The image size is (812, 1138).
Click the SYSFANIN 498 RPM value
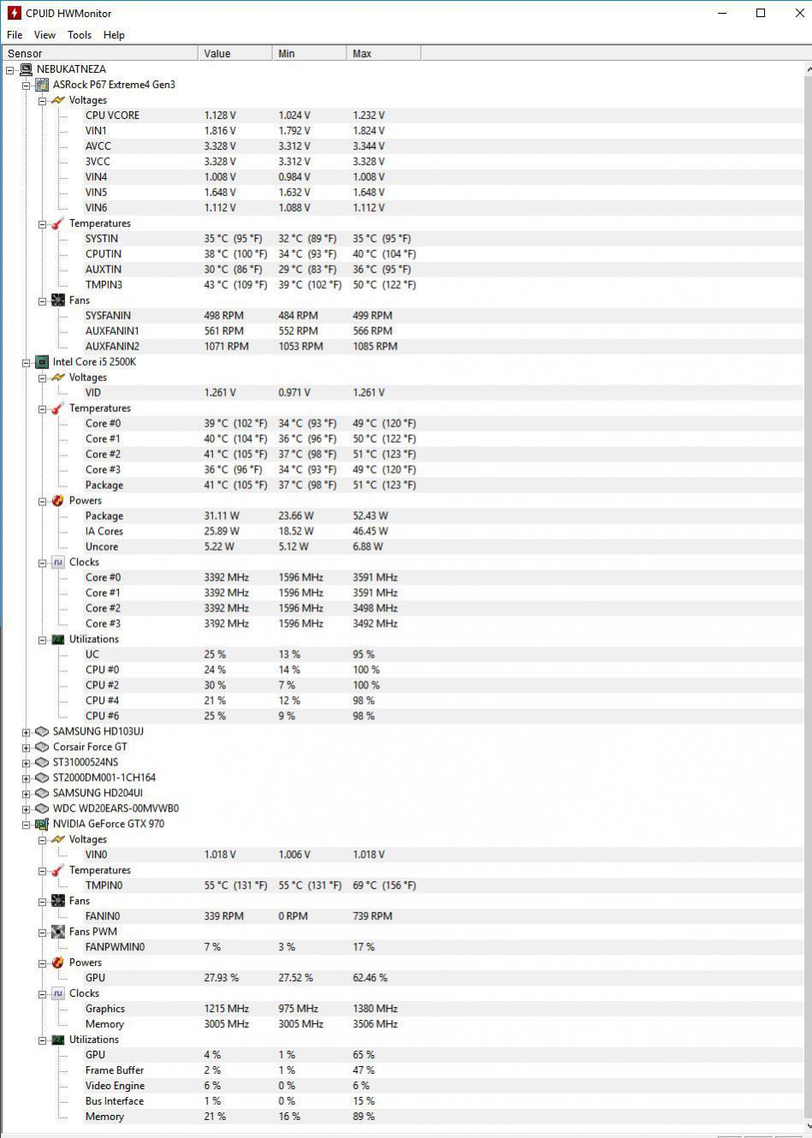[223, 316]
